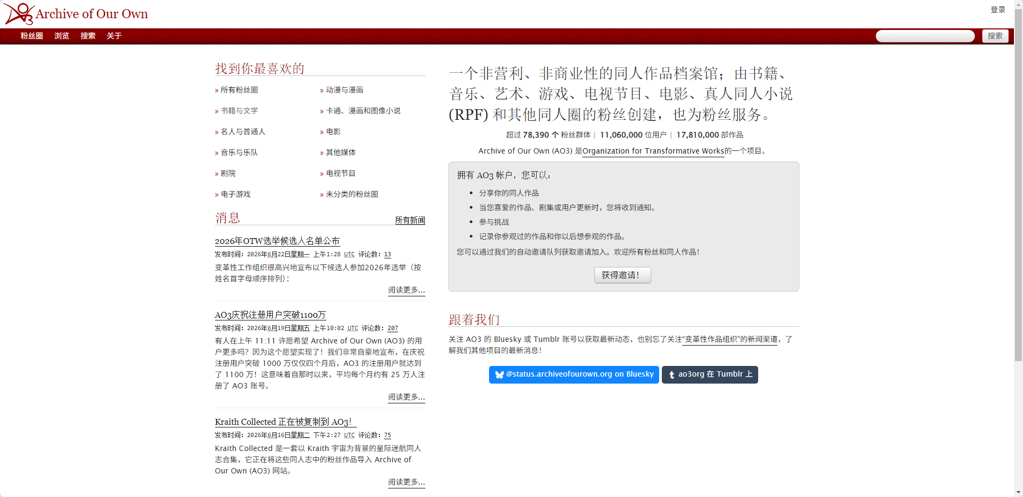
Task: Click the 17,810,000 部作品 statistic
Action: pyautogui.click(x=709, y=135)
